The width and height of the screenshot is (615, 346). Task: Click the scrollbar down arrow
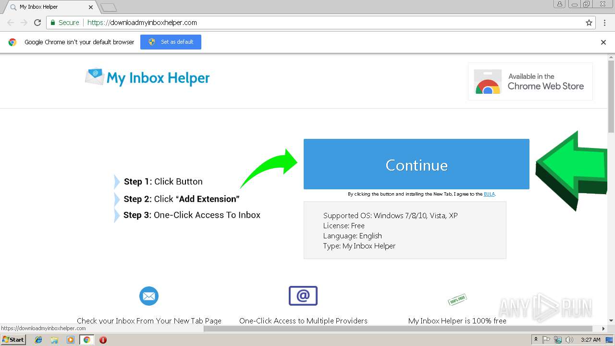click(x=611, y=321)
